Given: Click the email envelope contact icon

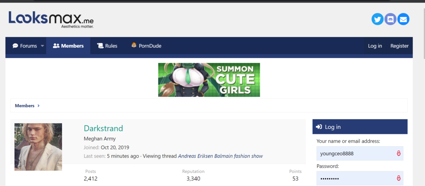Looking at the screenshot, I should (403, 19).
